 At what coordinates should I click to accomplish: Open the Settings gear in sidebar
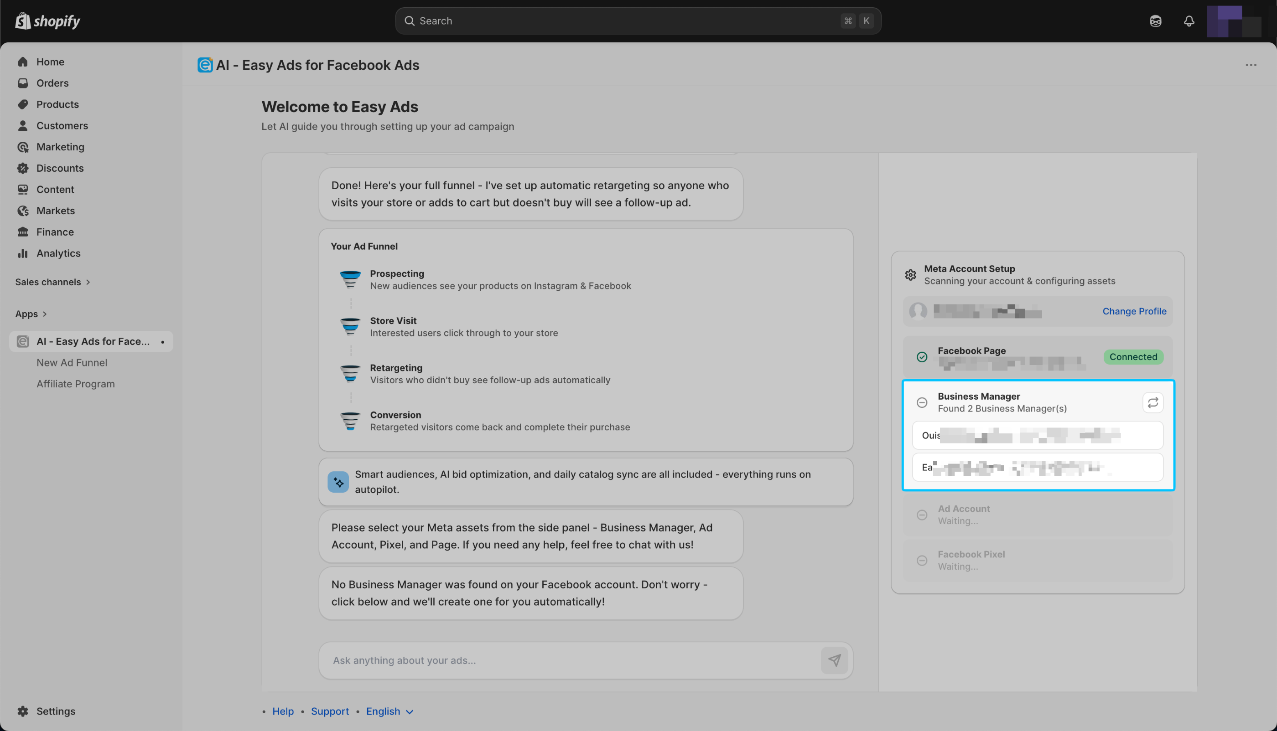tap(23, 711)
